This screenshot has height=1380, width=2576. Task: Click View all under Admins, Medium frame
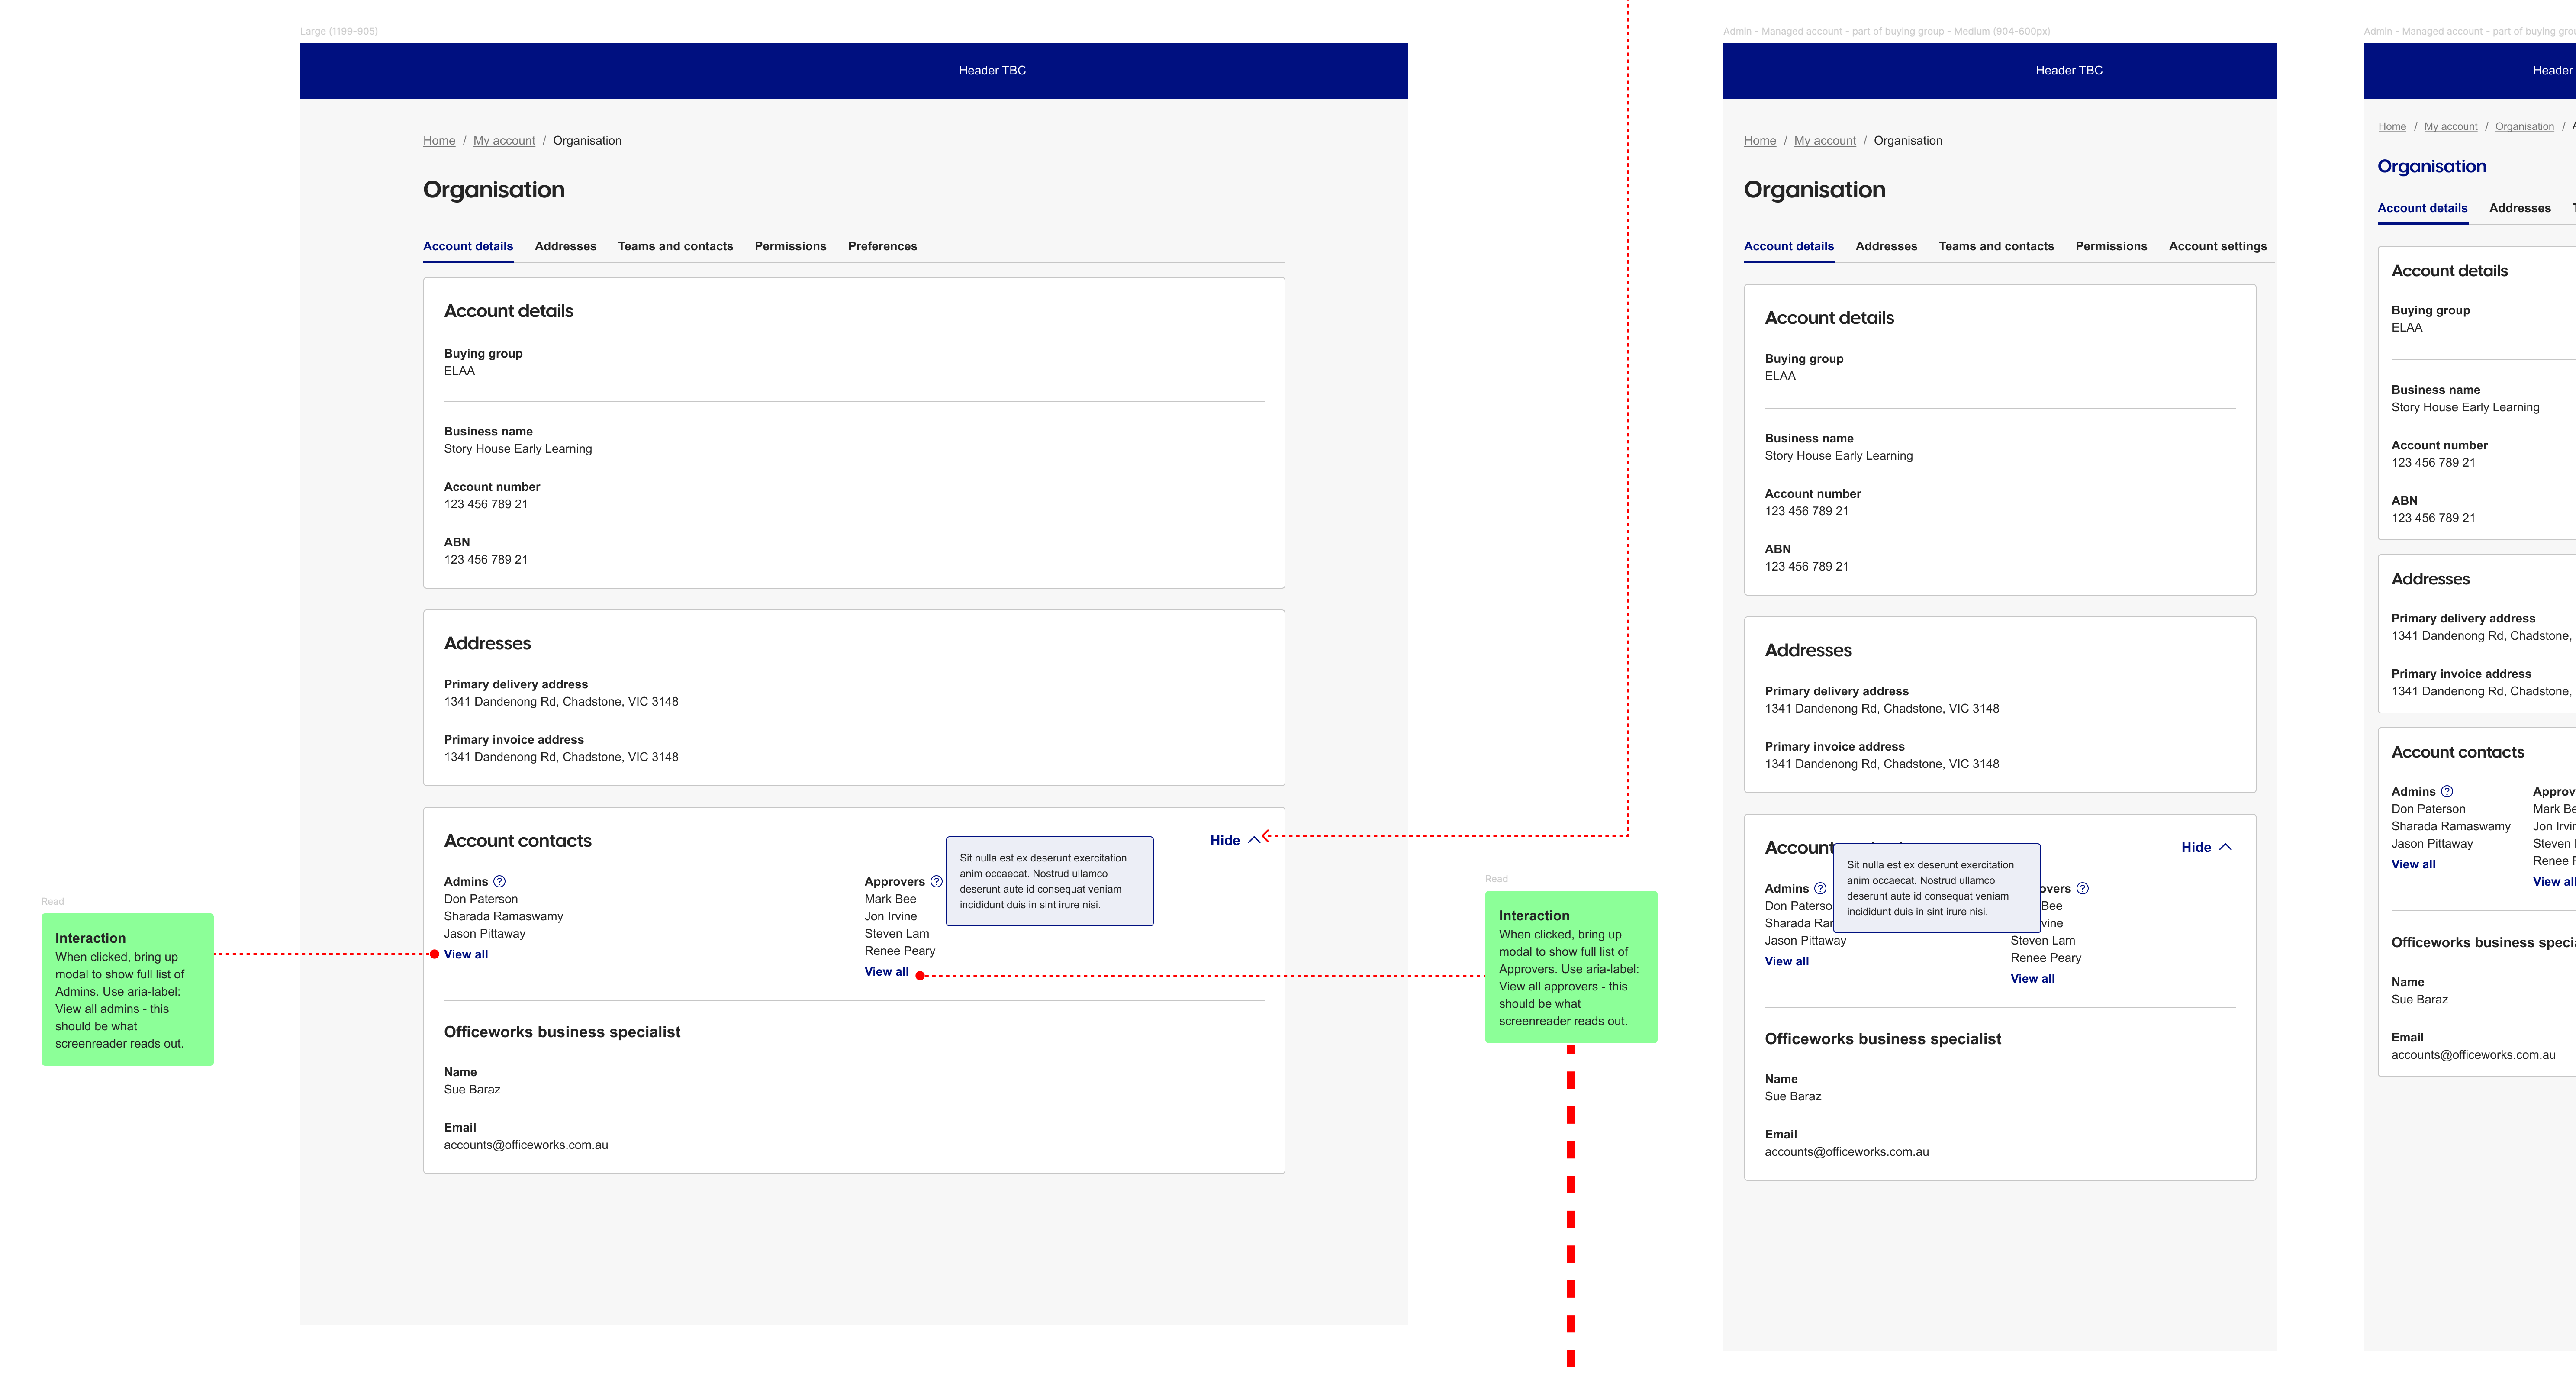1786,961
